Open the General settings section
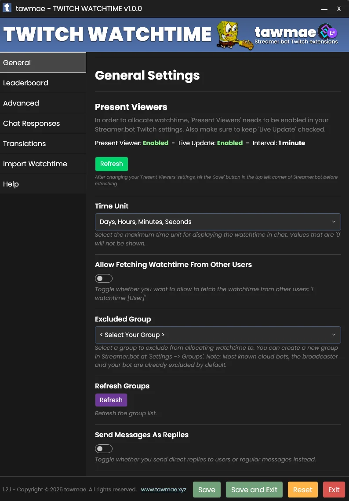 click(43, 62)
